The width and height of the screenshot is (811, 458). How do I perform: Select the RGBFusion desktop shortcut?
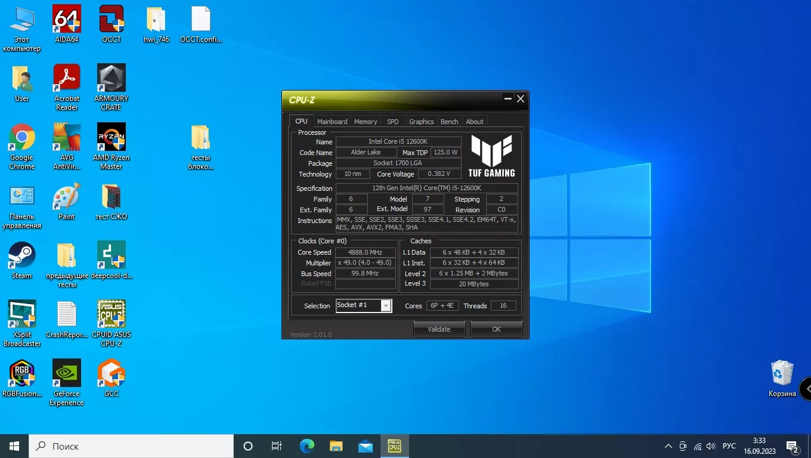click(22, 379)
